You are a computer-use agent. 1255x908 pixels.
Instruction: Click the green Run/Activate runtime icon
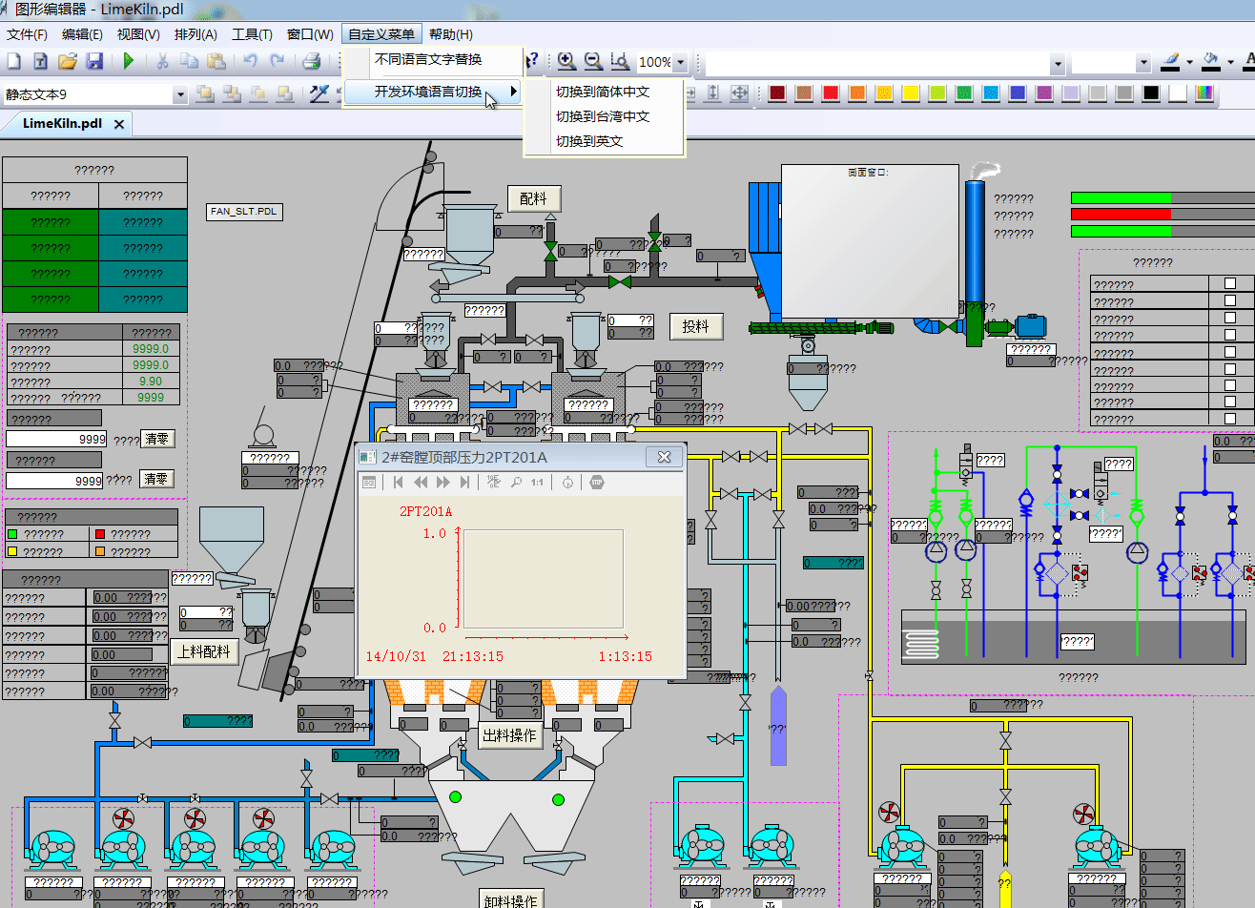(129, 61)
